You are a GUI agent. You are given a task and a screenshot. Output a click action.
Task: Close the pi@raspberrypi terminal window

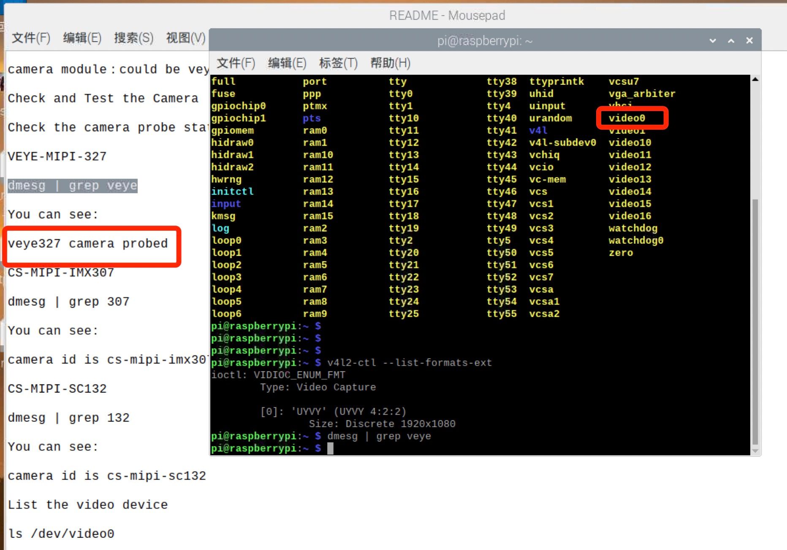[749, 40]
